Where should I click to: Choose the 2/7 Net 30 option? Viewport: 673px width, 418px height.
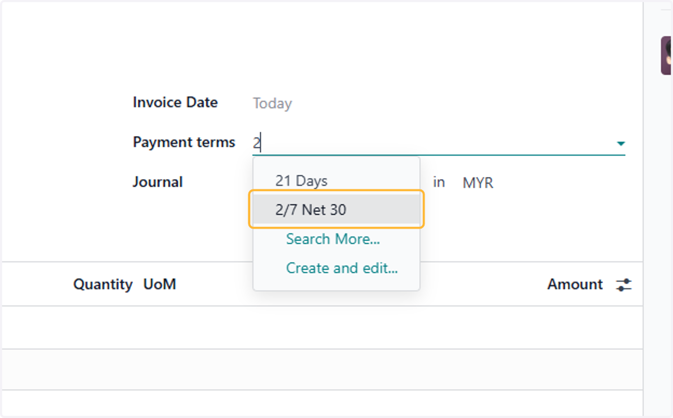[336, 210]
